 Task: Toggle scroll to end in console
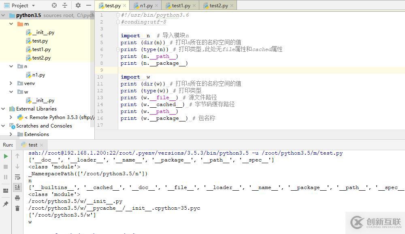[17, 187]
